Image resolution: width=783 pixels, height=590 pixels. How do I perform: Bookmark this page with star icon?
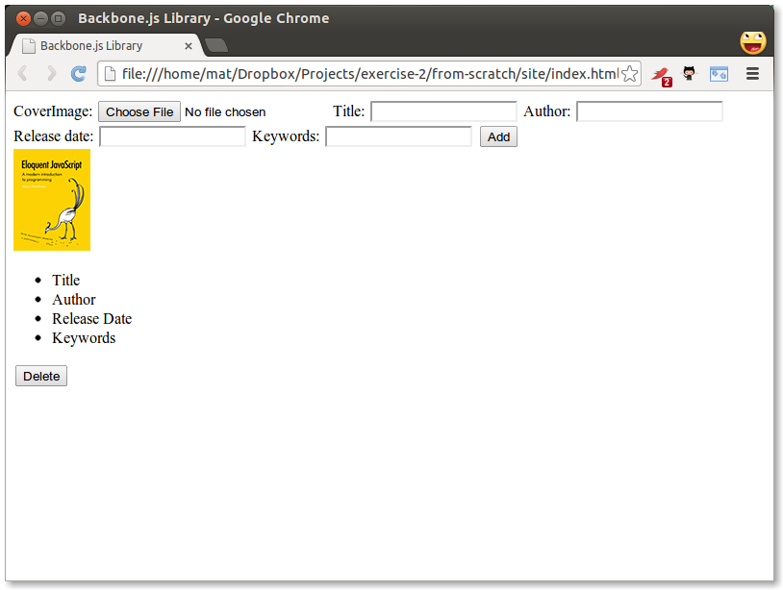(x=629, y=74)
